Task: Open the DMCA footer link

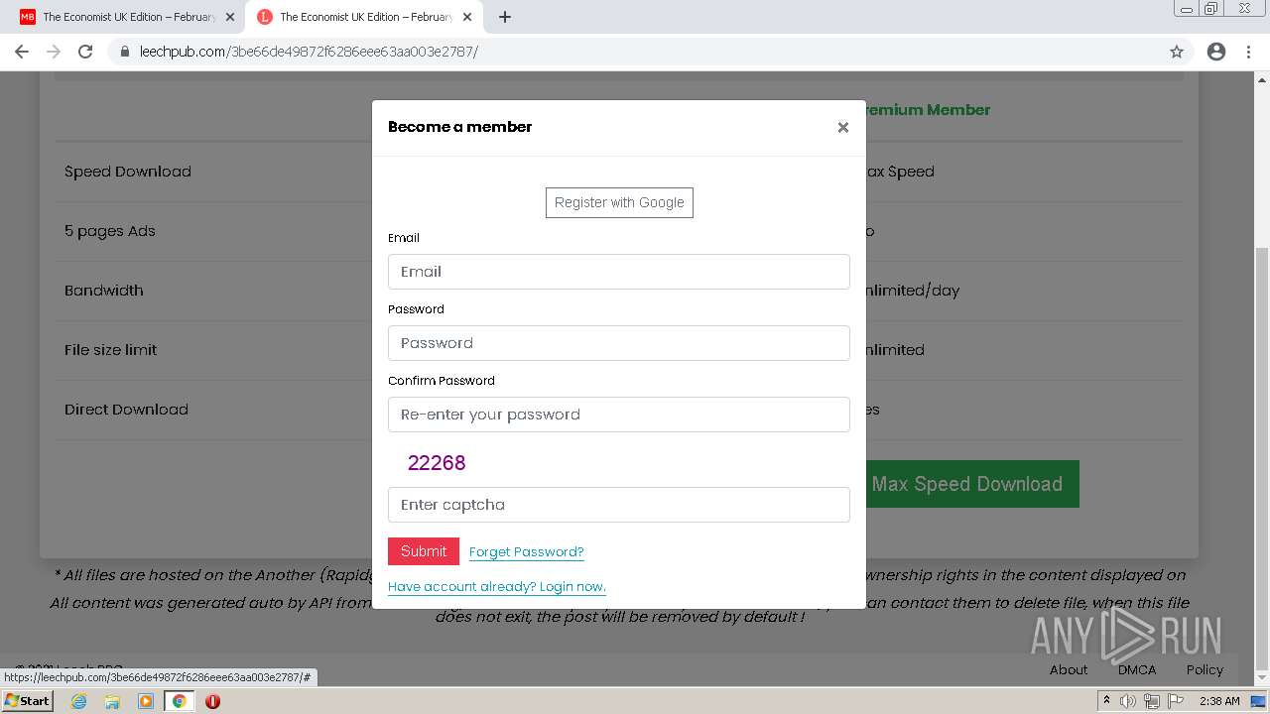Action: point(1137,669)
